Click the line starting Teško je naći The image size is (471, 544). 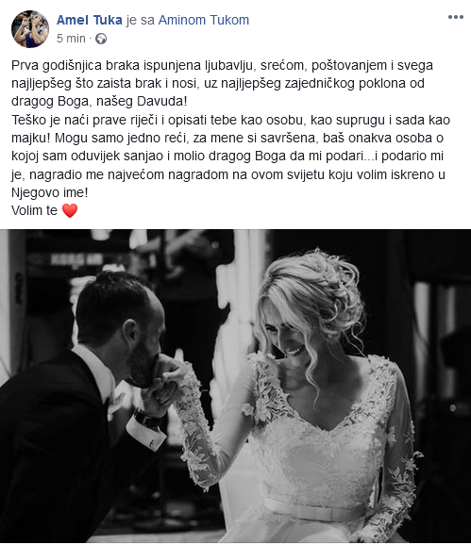pyautogui.click(x=230, y=120)
